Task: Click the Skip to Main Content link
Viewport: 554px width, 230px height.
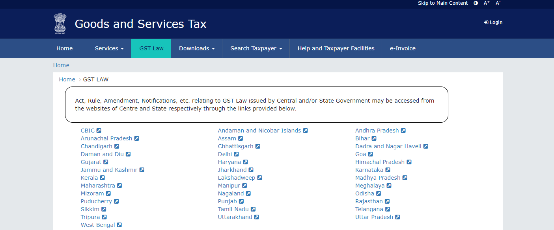Action: point(443,3)
